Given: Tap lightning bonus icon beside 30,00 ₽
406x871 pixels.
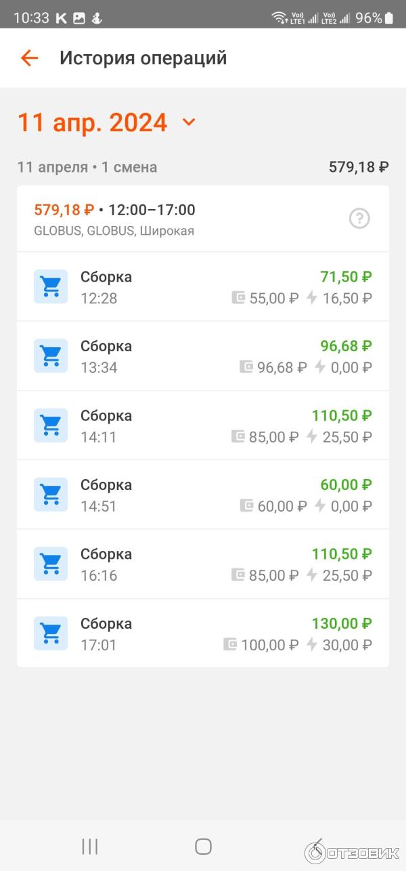Looking at the screenshot, I should click(311, 644).
